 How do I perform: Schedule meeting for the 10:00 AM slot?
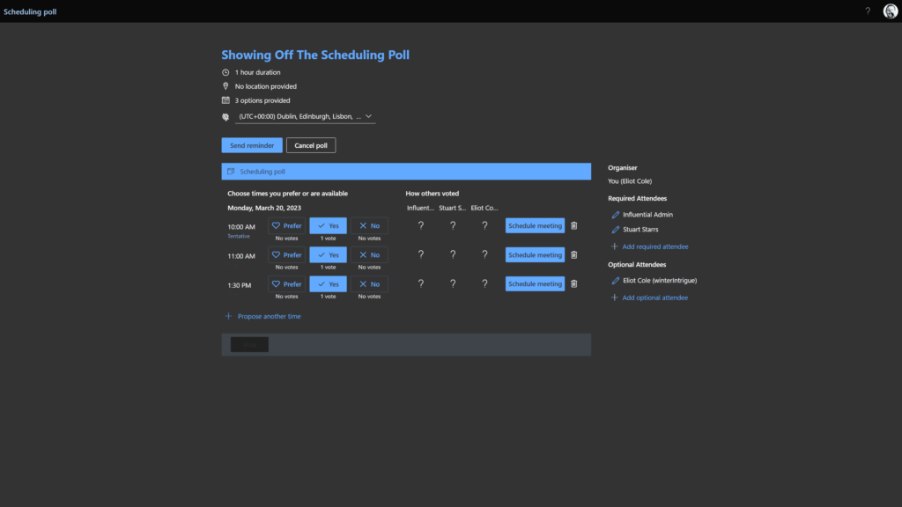[535, 225]
